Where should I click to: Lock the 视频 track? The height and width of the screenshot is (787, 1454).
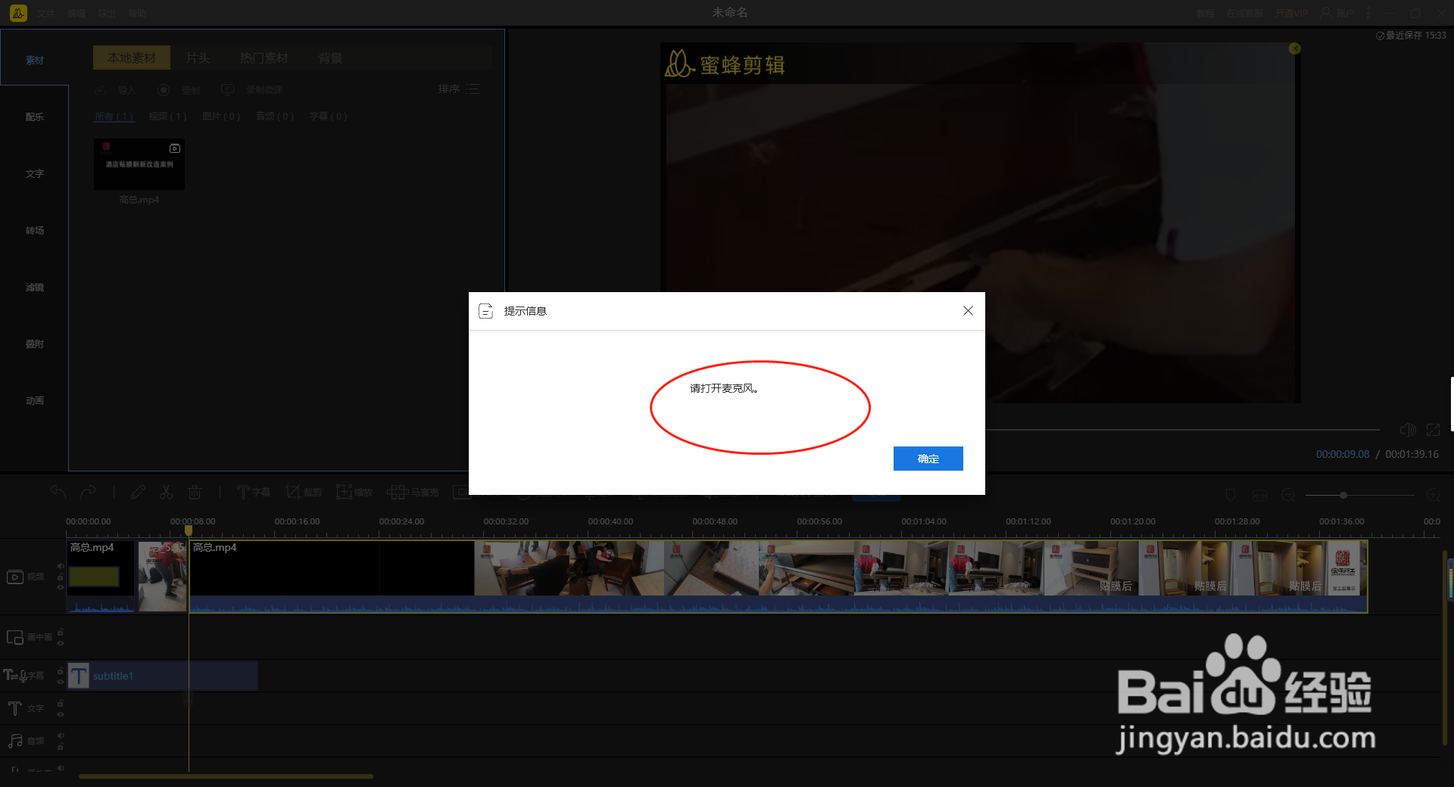pyautogui.click(x=61, y=577)
